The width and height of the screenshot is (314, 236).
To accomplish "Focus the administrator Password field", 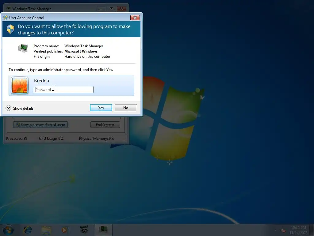I will pyautogui.click(x=63, y=89).
